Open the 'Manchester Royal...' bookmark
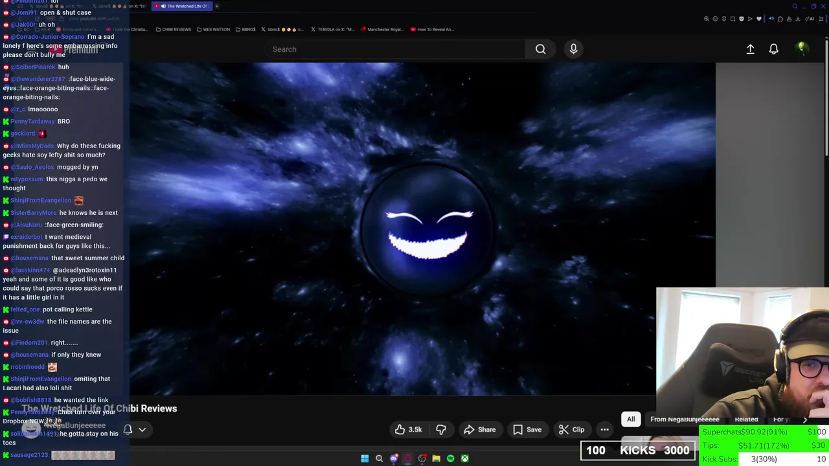The width and height of the screenshot is (829, 466). click(382, 29)
